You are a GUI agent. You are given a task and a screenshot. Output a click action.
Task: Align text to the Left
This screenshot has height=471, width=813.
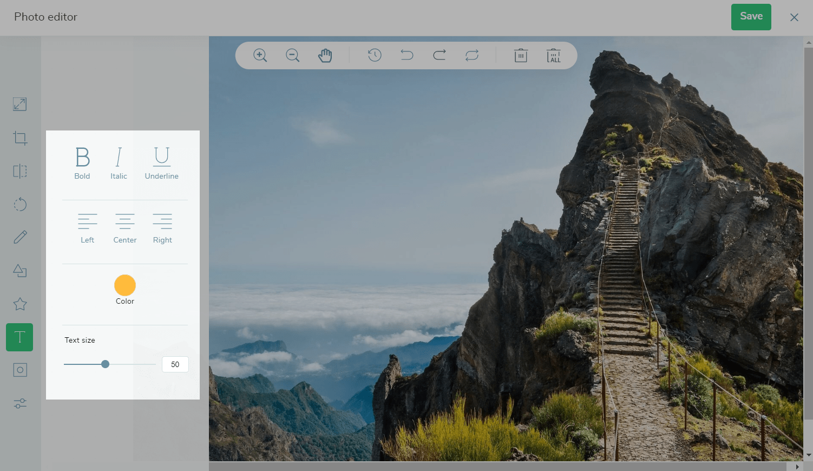(87, 227)
